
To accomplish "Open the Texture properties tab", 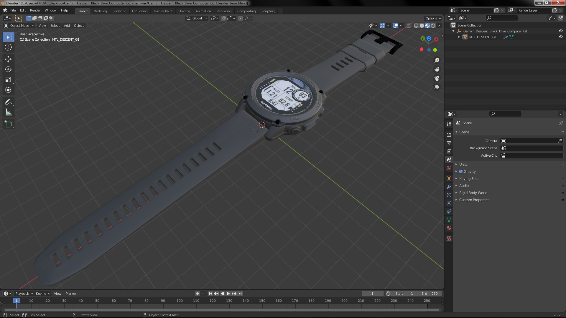I will [449, 238].
